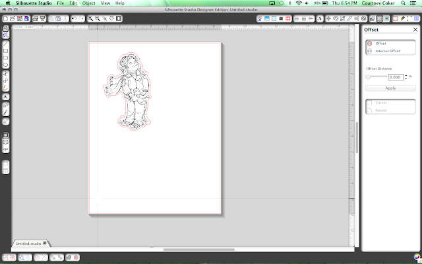Open the Move panel icon
422x264 pixels.
pos(328,18)
